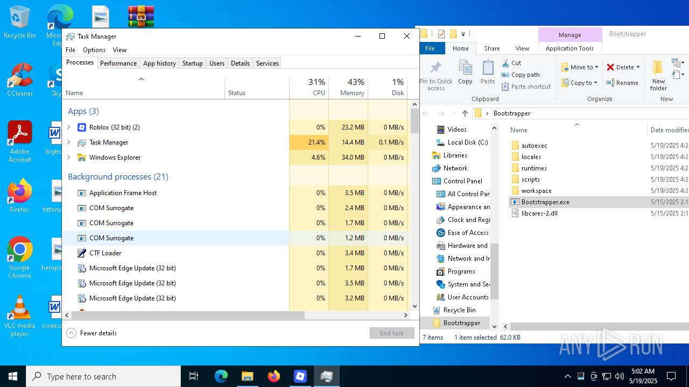689x387 pixels.
Task: Click the Rename command in Organize group
Action: [622, 83]
